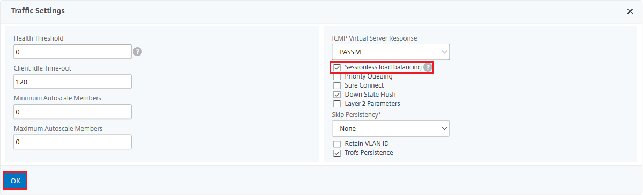643x195 pixels.
Task: Focus the Maximum Autoscale Members field
Action: tap(72, 142)
